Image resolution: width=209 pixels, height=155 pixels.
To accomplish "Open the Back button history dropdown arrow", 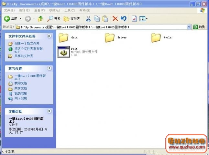I will (x=21, y=18).
